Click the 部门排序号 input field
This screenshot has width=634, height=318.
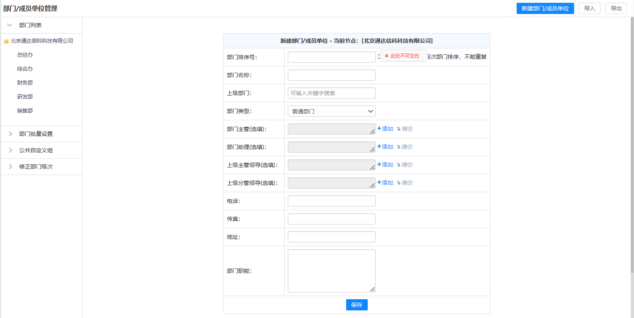pos(331,57)
